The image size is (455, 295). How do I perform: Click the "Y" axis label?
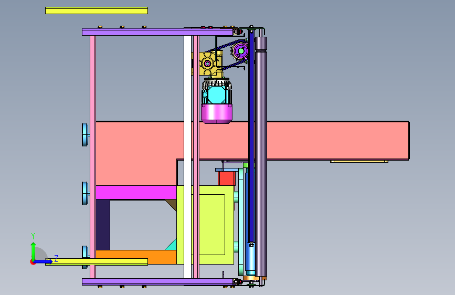33,236
